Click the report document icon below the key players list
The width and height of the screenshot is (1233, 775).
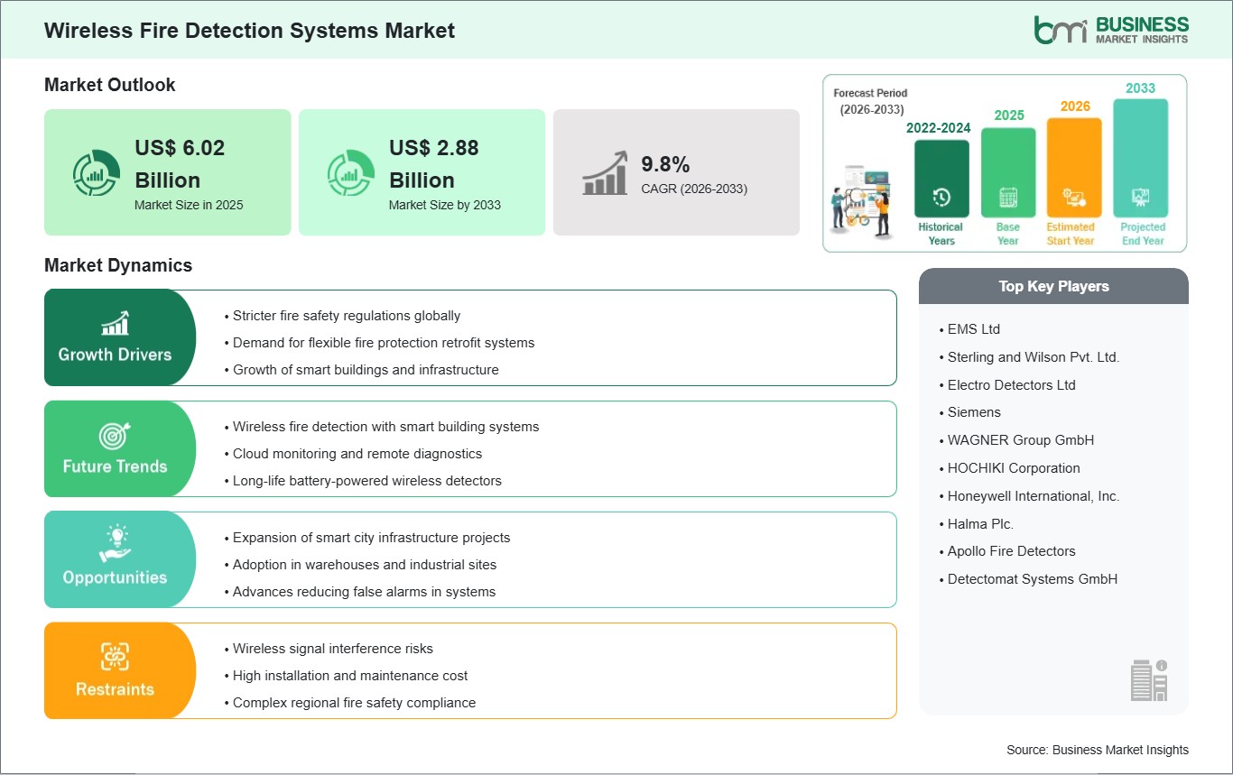click(x=1146, y=681)
